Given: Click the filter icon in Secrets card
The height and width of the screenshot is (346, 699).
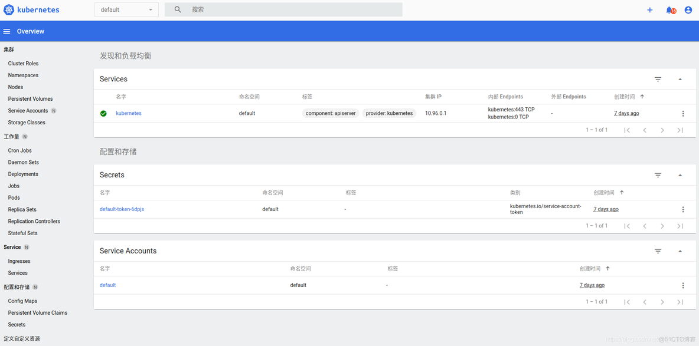Looking at the screenshot, I should click(658, 175).
